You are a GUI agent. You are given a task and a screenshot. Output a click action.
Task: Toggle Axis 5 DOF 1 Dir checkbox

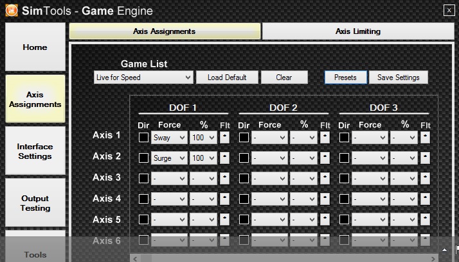[x=143, y=220]
